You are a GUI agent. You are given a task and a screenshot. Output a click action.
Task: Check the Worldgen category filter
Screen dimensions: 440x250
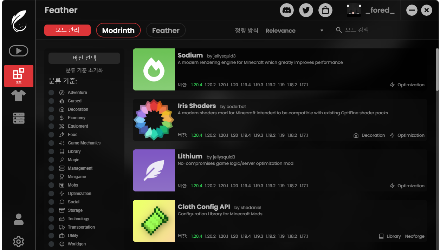(51, 244)
